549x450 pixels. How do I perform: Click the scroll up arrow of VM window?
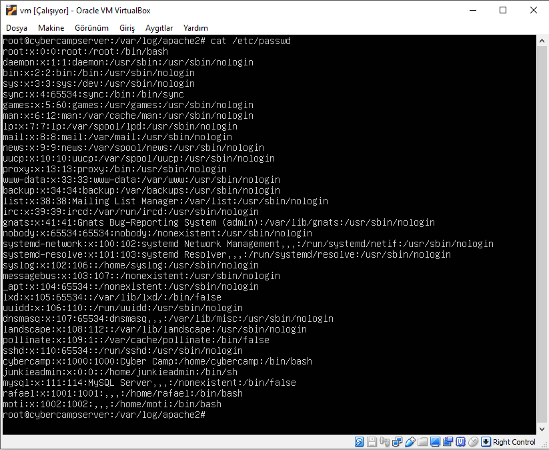(542, 41)
